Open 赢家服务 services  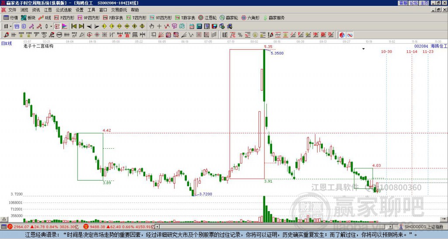click(274, 17)
